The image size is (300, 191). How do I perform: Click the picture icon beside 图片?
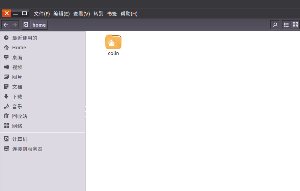point(6,77)
